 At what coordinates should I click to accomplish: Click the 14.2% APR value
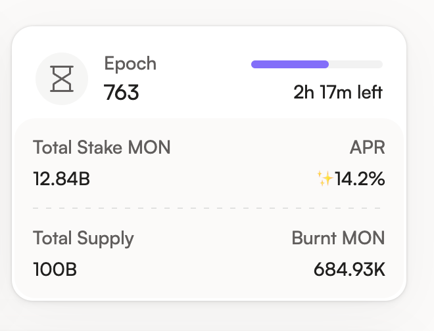pyautogui.click(x=360, y=179)
